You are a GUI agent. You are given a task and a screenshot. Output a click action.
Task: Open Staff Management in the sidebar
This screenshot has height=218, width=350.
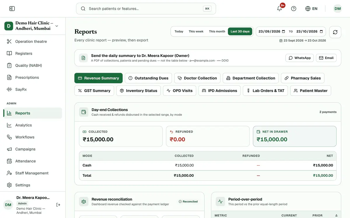tap(33, 173)
